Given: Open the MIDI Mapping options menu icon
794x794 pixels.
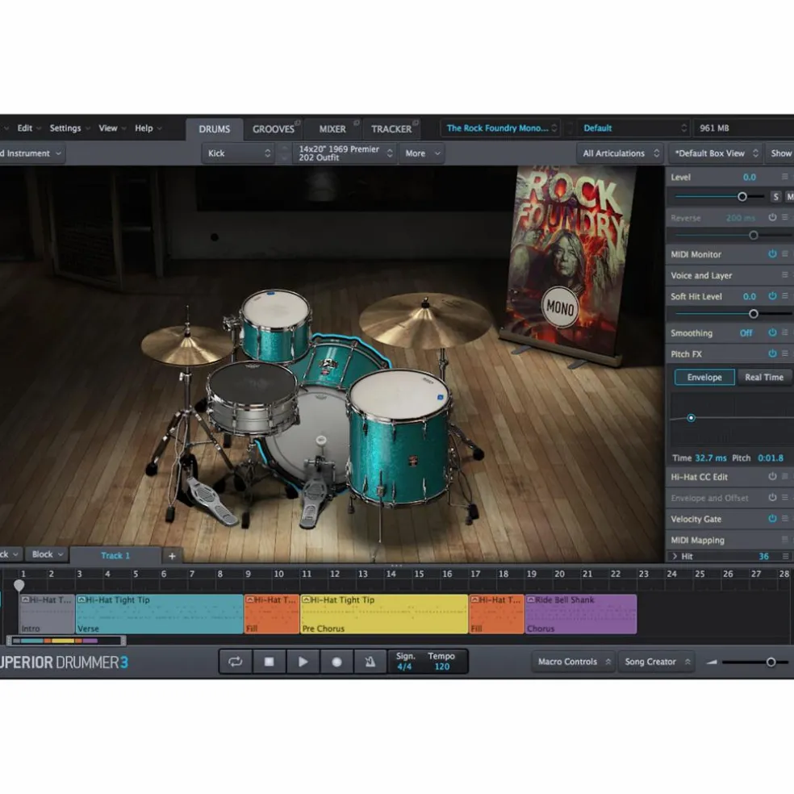Looking at the screenshot, I should pos(784,539).
